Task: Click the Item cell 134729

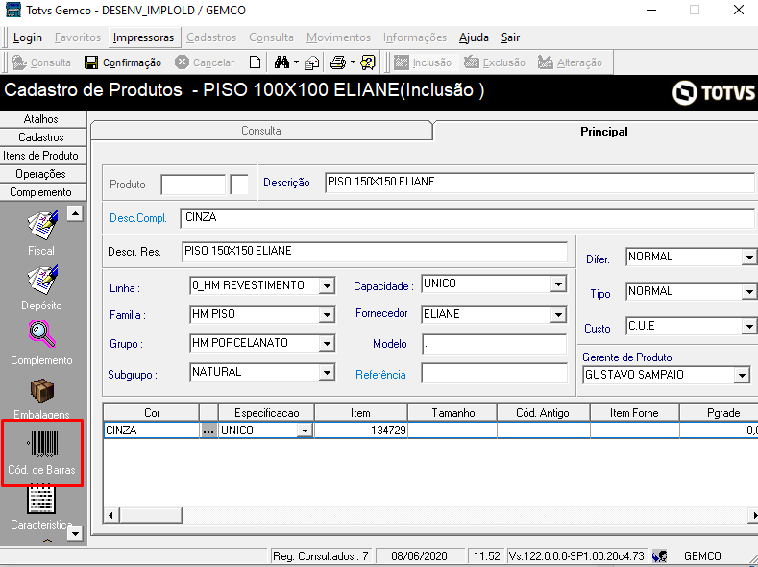Action: coord(360,431)
